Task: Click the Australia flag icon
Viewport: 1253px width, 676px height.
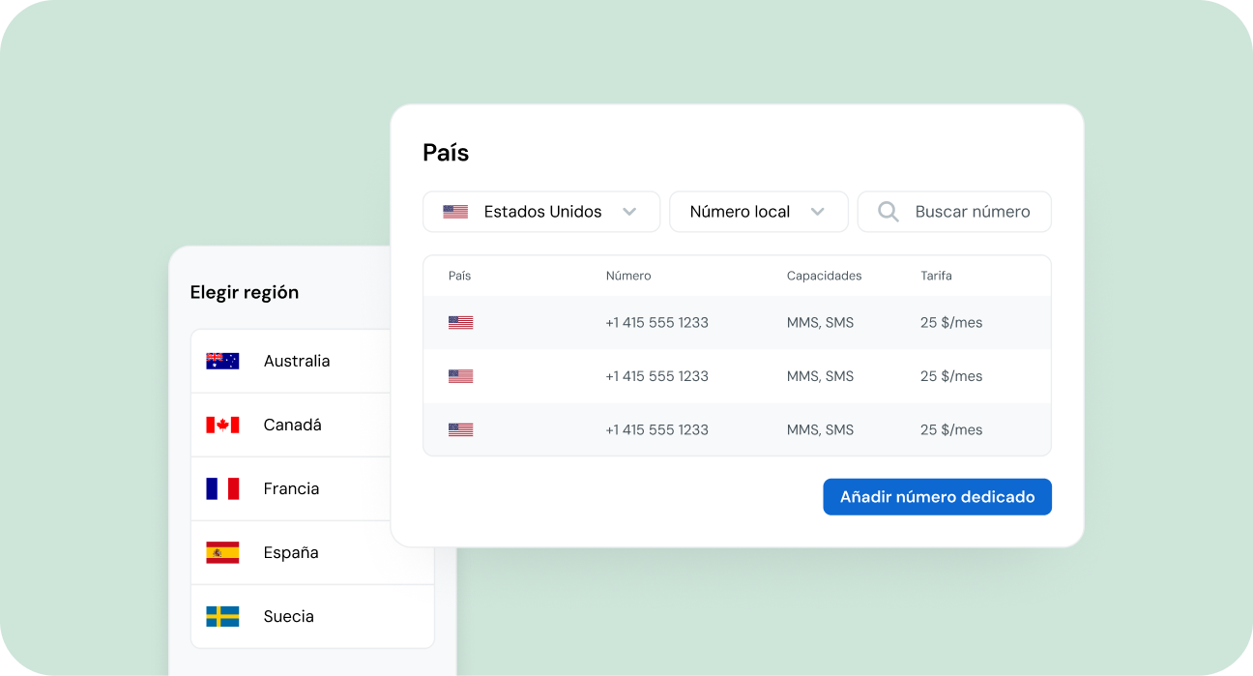Action: 222,361
